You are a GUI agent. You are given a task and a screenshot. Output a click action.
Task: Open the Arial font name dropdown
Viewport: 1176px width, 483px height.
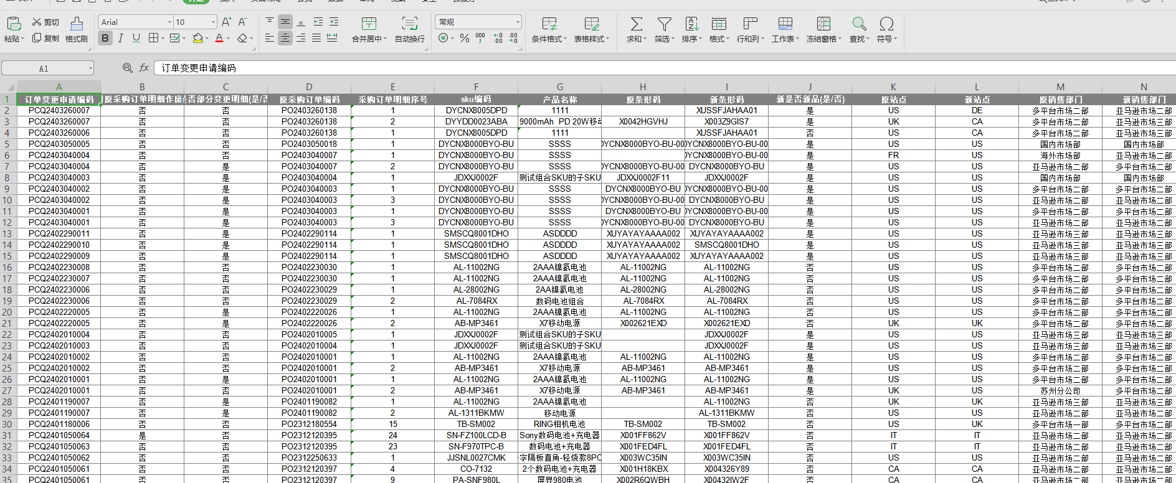point(169,22)
